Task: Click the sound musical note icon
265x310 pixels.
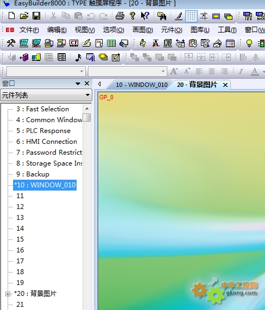Action: point(79,58)
